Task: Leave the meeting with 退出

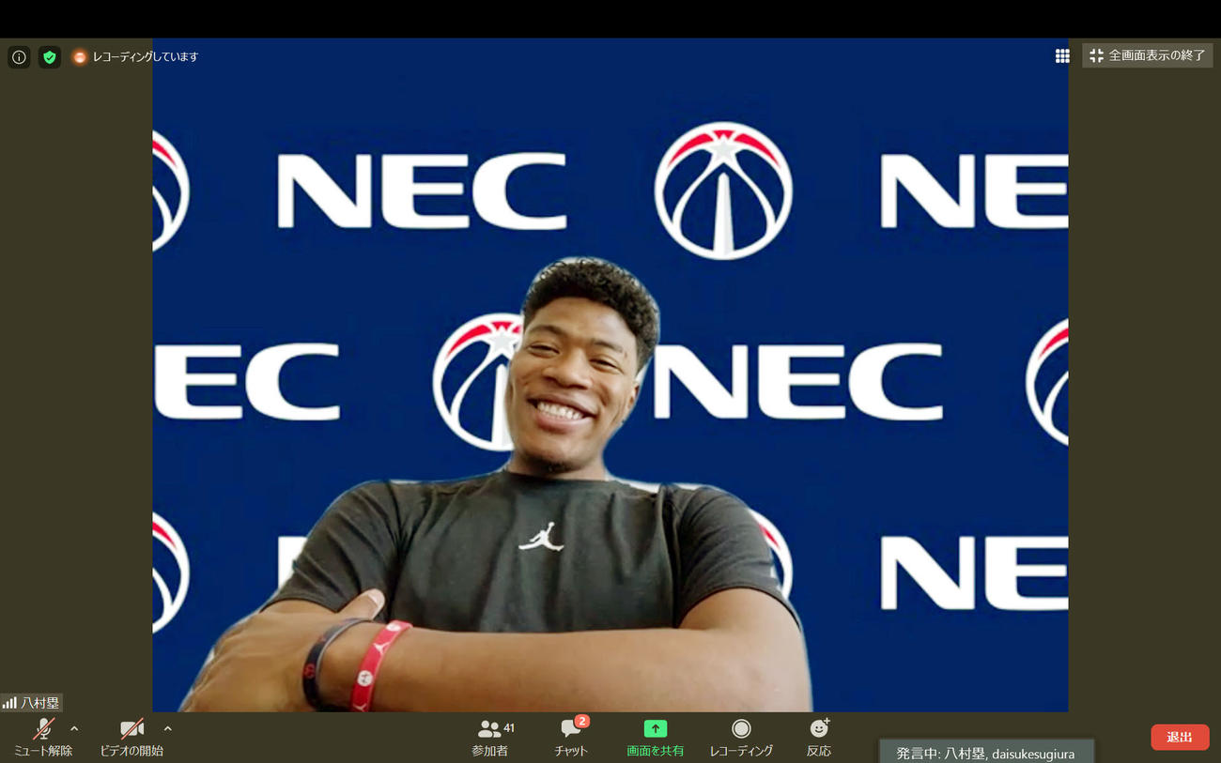Action: (x=1180, y=738)
